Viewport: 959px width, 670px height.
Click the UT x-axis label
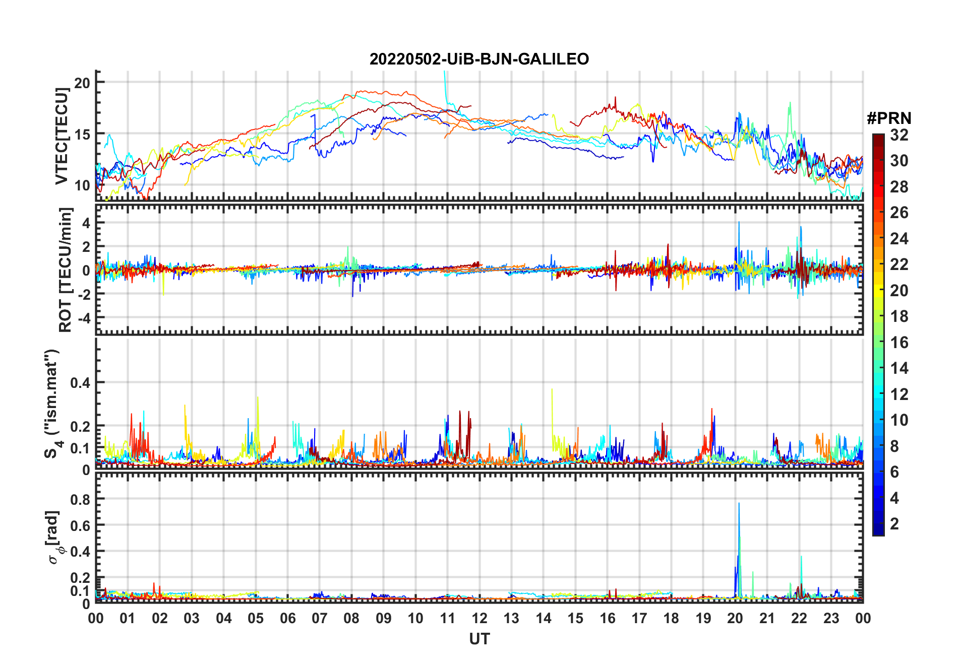click(x=479, y=639)
